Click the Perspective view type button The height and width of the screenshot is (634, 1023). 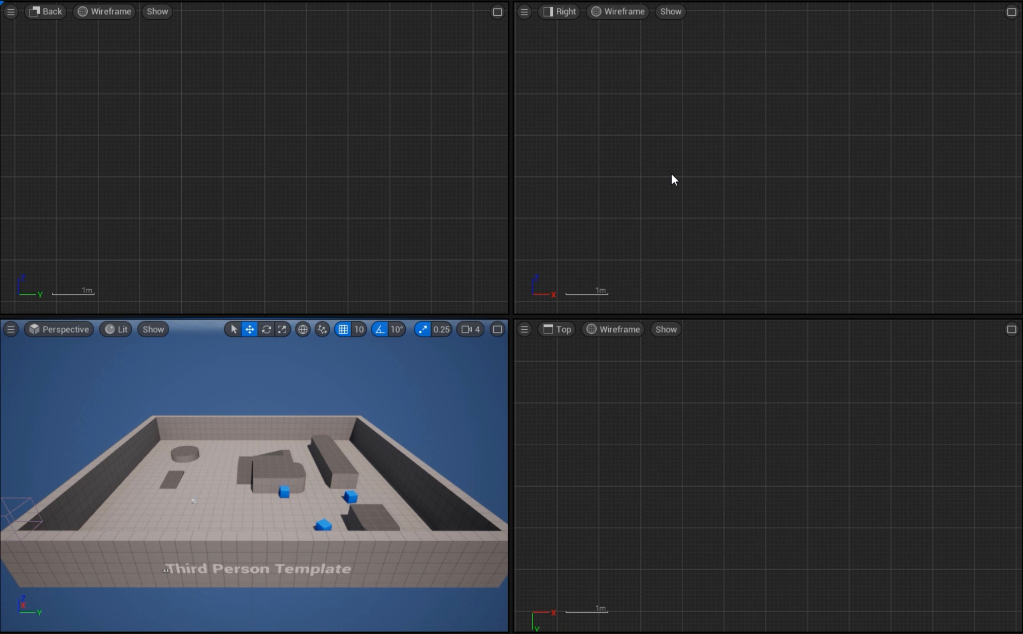pos(59,330)
